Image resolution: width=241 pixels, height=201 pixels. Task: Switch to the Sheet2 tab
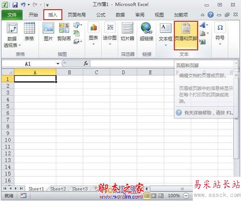coord(58,189)
